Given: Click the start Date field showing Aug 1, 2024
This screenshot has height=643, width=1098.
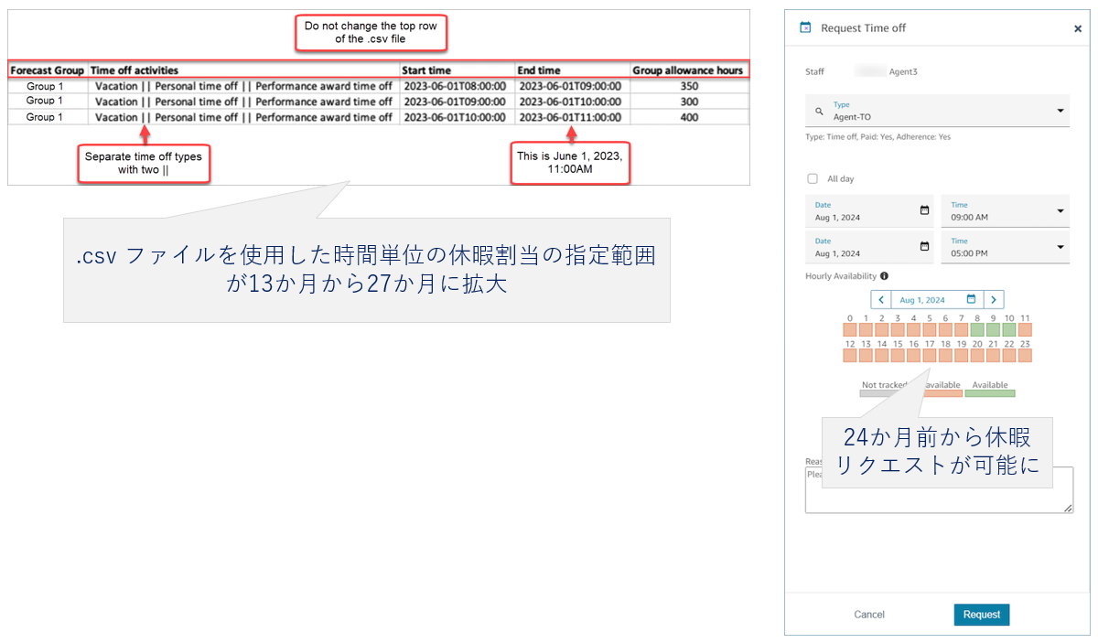Looking at the screenshot, I should point(869,211).
